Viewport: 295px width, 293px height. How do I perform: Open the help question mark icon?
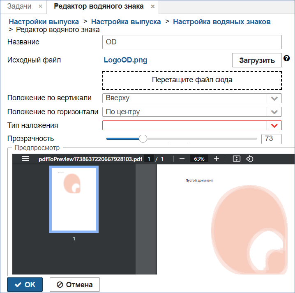pos(286,58)
